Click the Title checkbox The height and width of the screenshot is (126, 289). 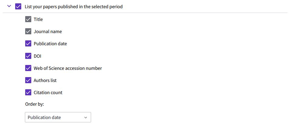[28, 19]
